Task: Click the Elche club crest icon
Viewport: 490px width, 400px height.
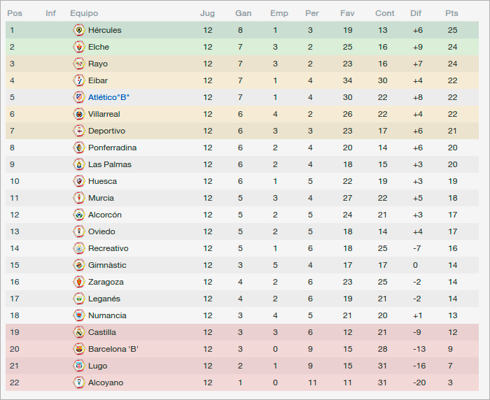Action: (78, 47)
